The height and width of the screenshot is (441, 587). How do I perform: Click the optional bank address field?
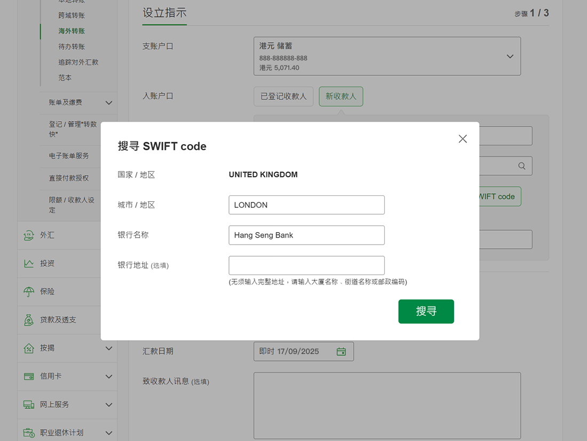click(306, 265)
